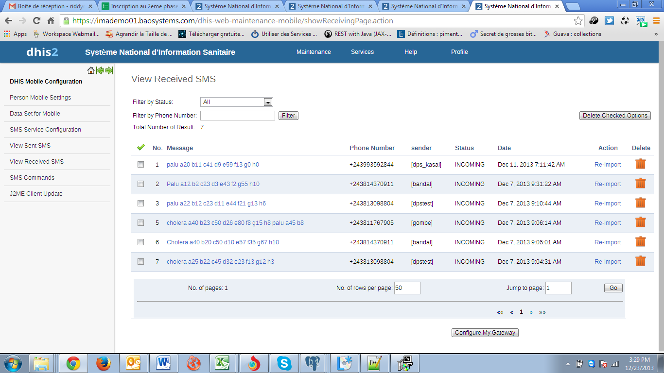Click trash icon for message number 6

click(x=641, y=242)
